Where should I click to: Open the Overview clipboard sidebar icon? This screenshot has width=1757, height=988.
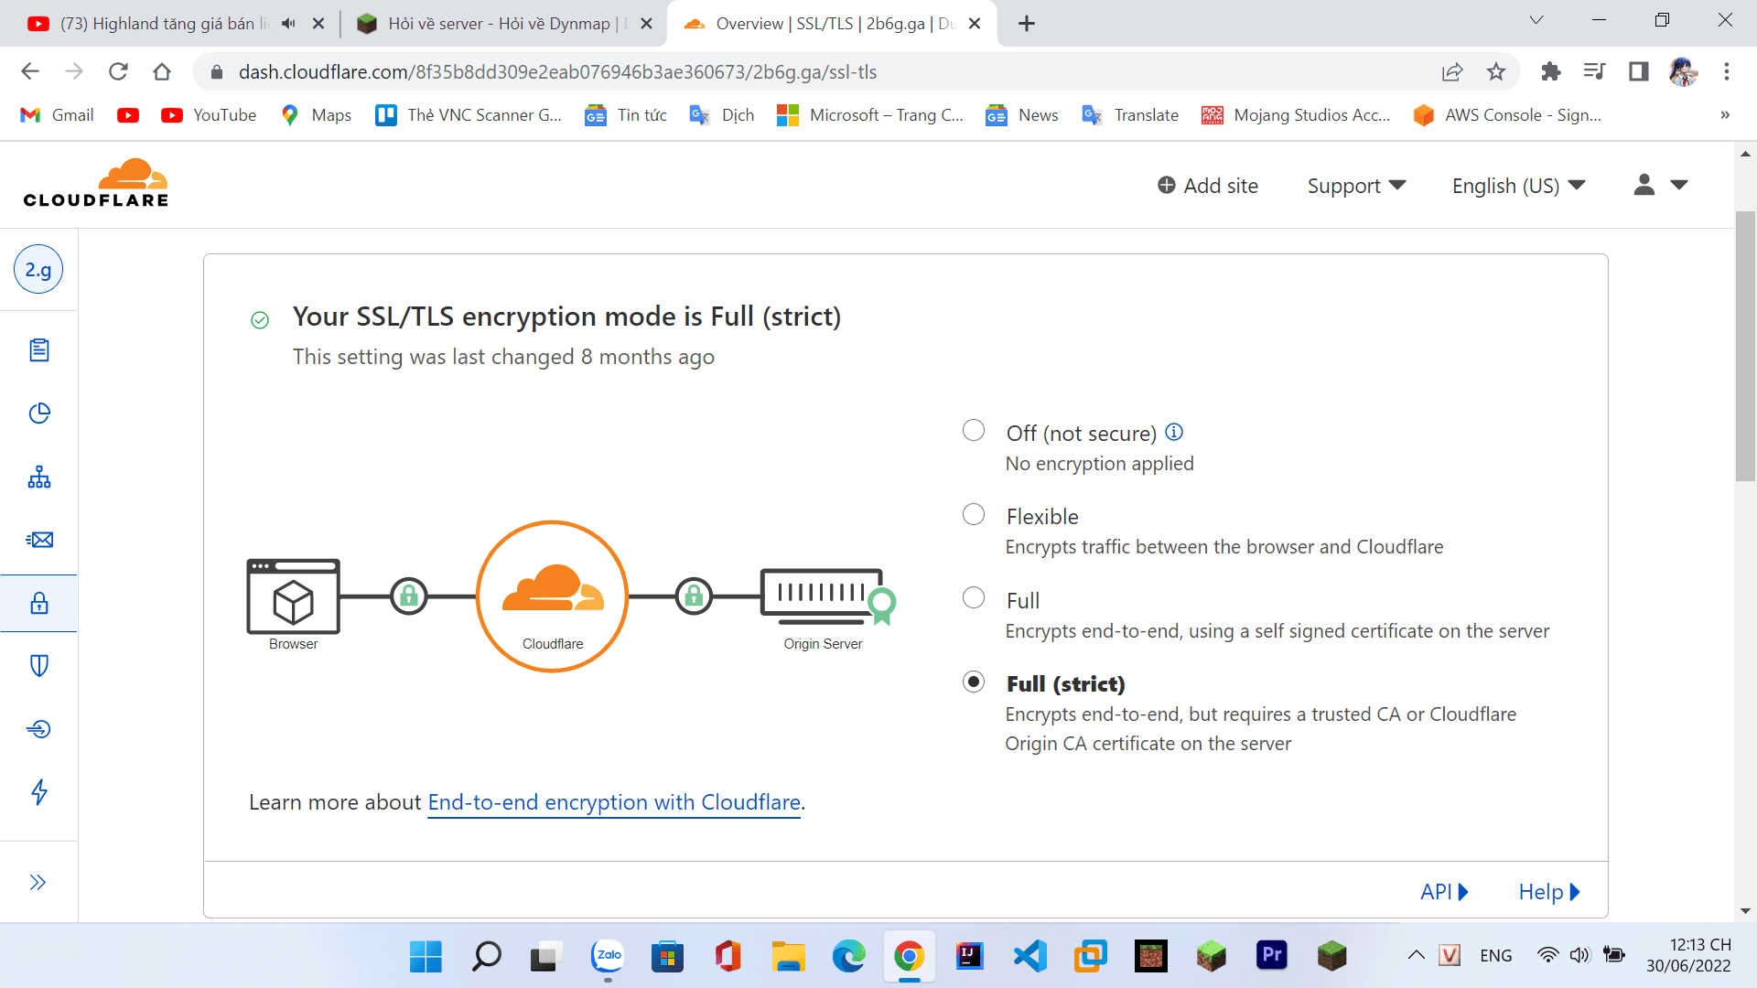tap(38, 350)
